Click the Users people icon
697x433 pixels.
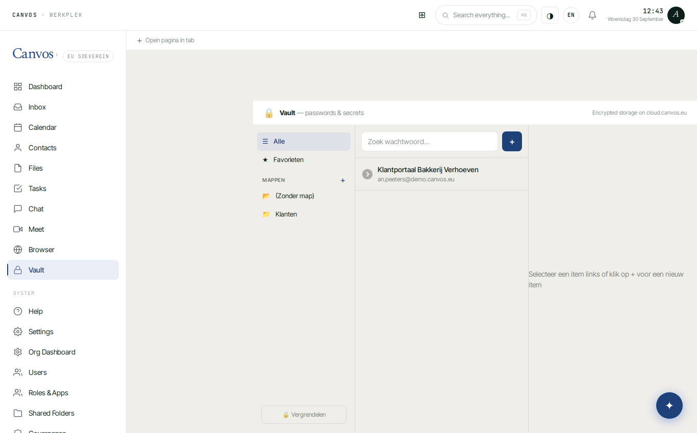[18, 372]
